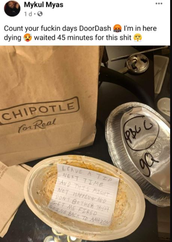Click the huffing face emoji after 'shit'
Screen dimensions: 172x242
coord(138,38)
